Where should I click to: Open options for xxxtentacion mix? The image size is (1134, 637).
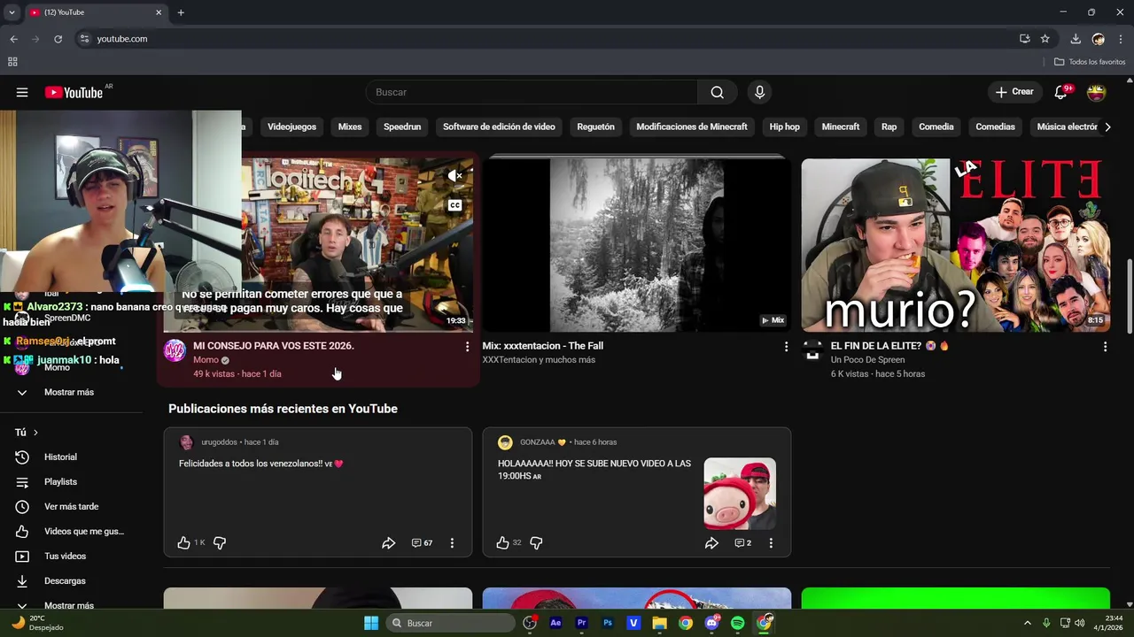(x=786, y=347)
